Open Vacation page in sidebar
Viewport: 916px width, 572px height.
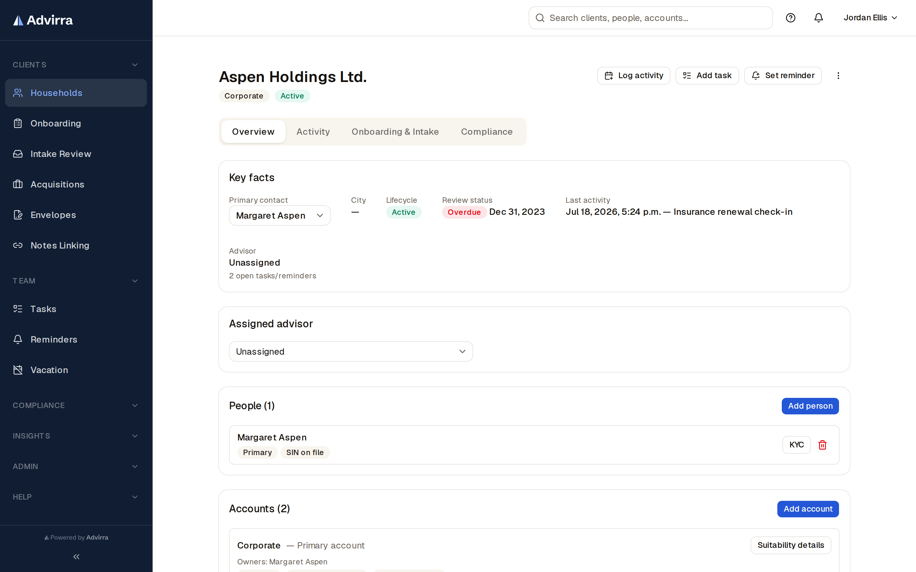pos(76,370)
